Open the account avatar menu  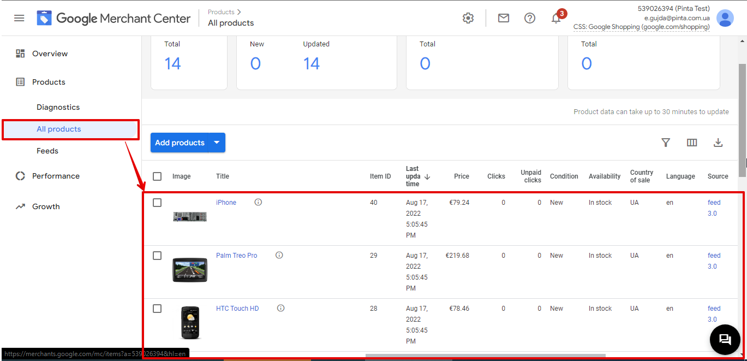coord(725,18)
